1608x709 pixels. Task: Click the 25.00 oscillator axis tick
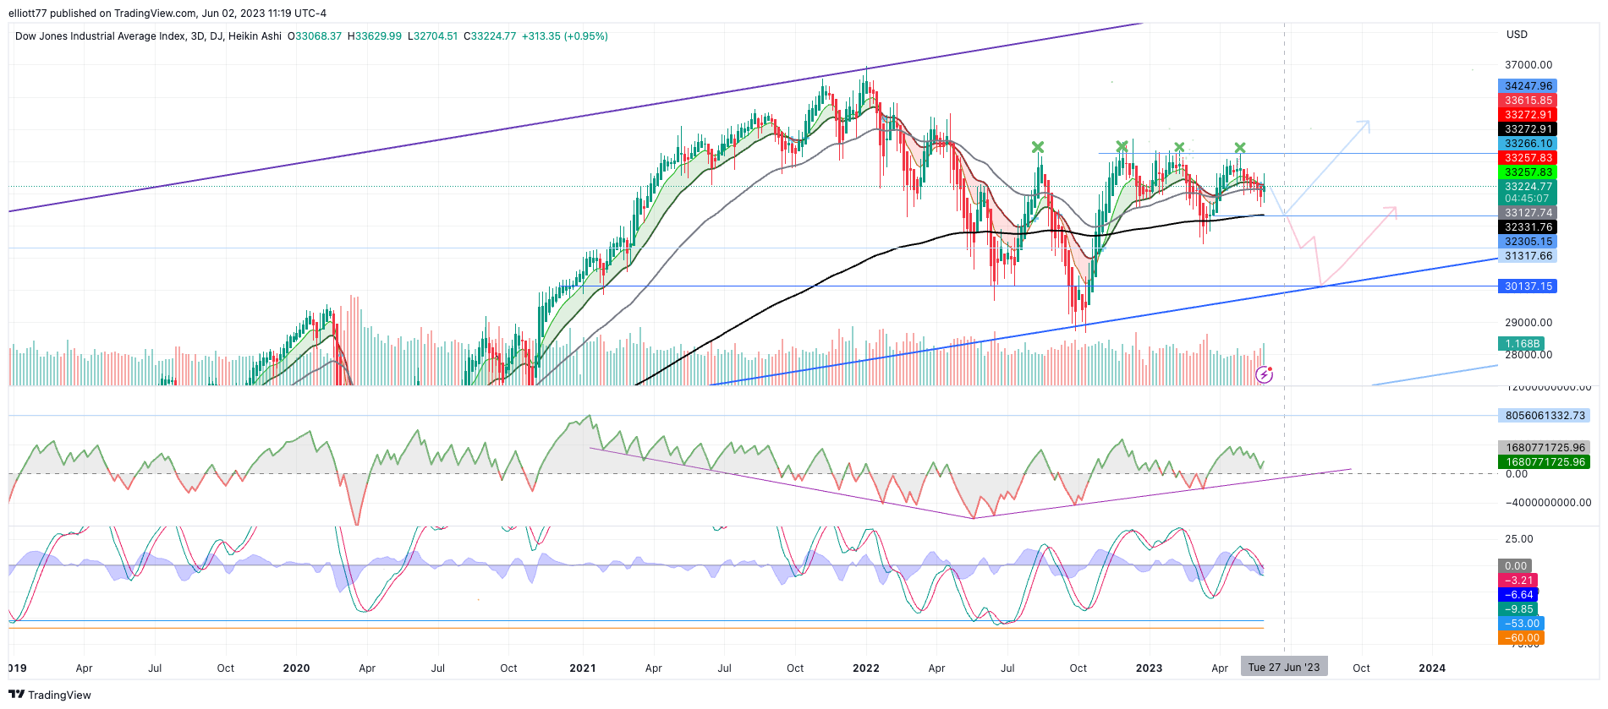tap(1519, 539)
